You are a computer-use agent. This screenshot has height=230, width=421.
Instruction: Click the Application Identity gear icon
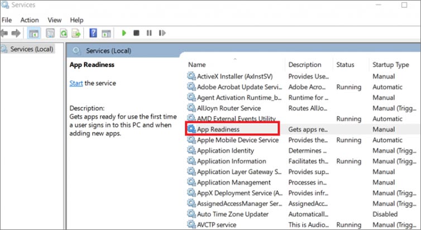(x=191, y=150)
